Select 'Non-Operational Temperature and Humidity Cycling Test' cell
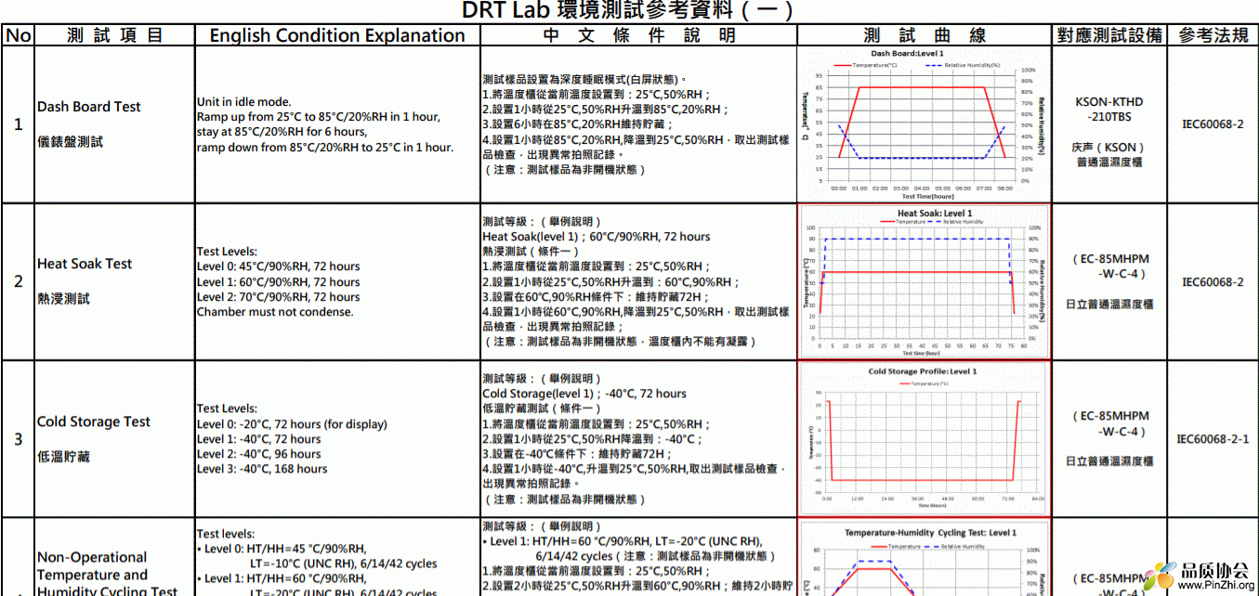 click(x=108, y=574)
